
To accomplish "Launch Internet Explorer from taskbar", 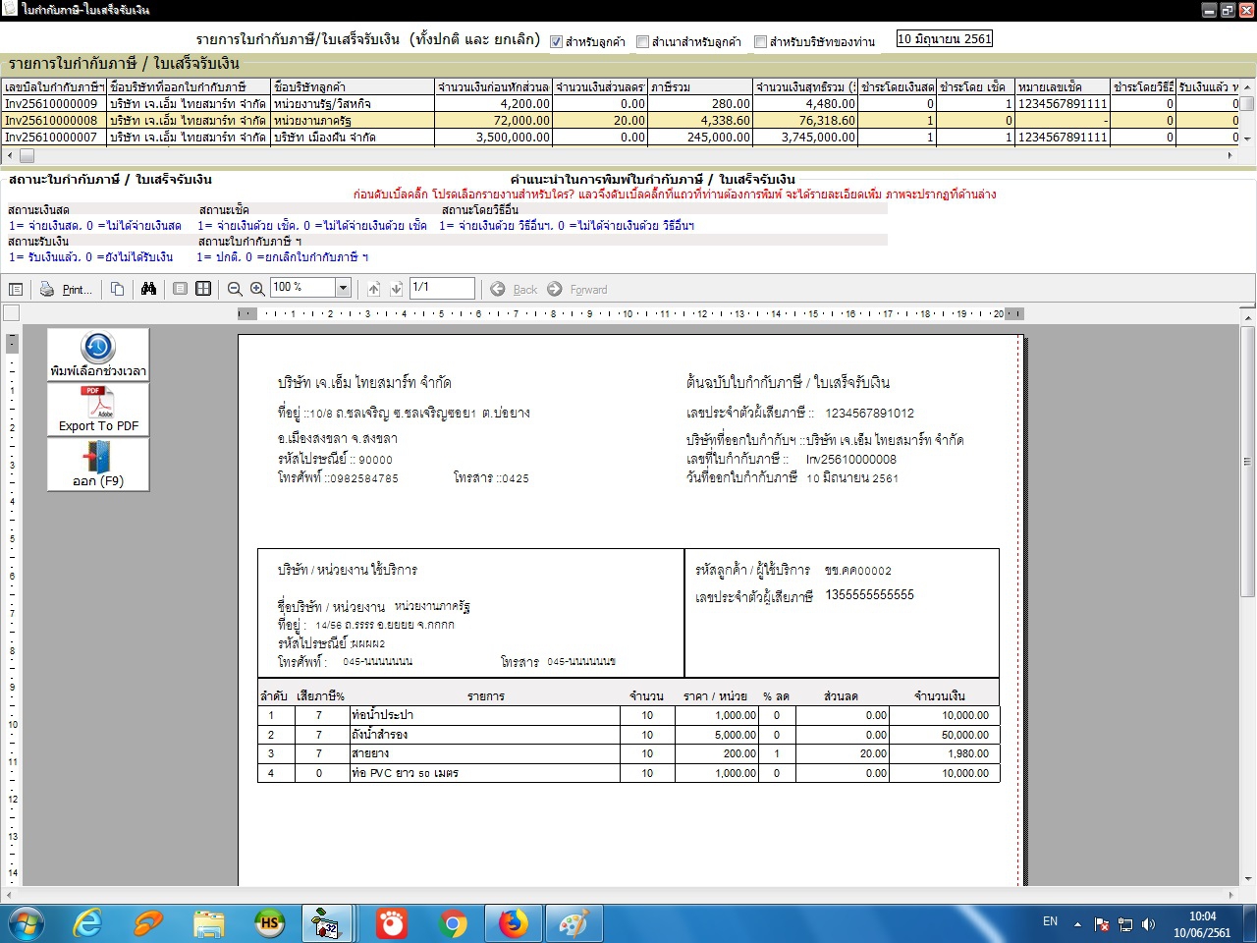I will click(87, 923).
